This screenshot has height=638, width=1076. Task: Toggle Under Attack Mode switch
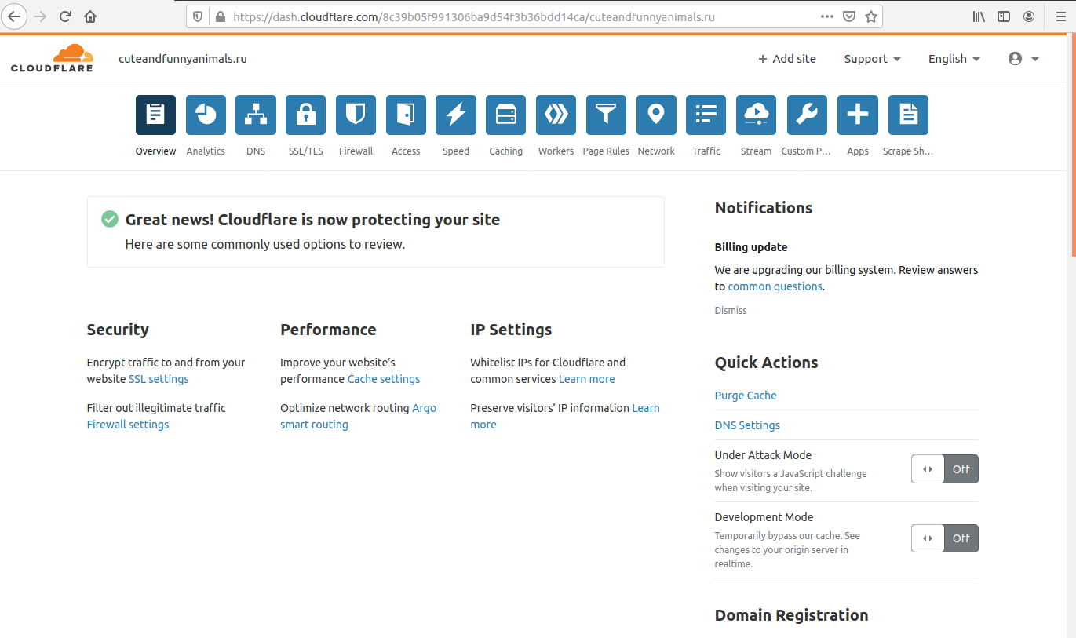[944, 469]
